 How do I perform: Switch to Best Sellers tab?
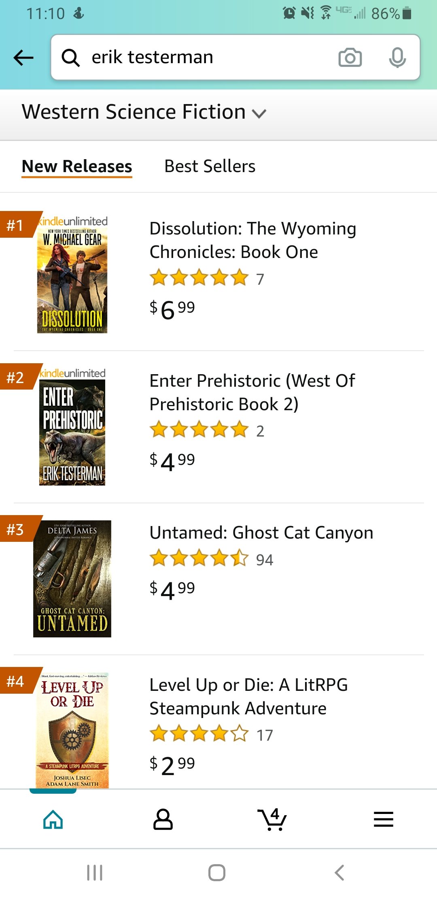coord(210,166)
